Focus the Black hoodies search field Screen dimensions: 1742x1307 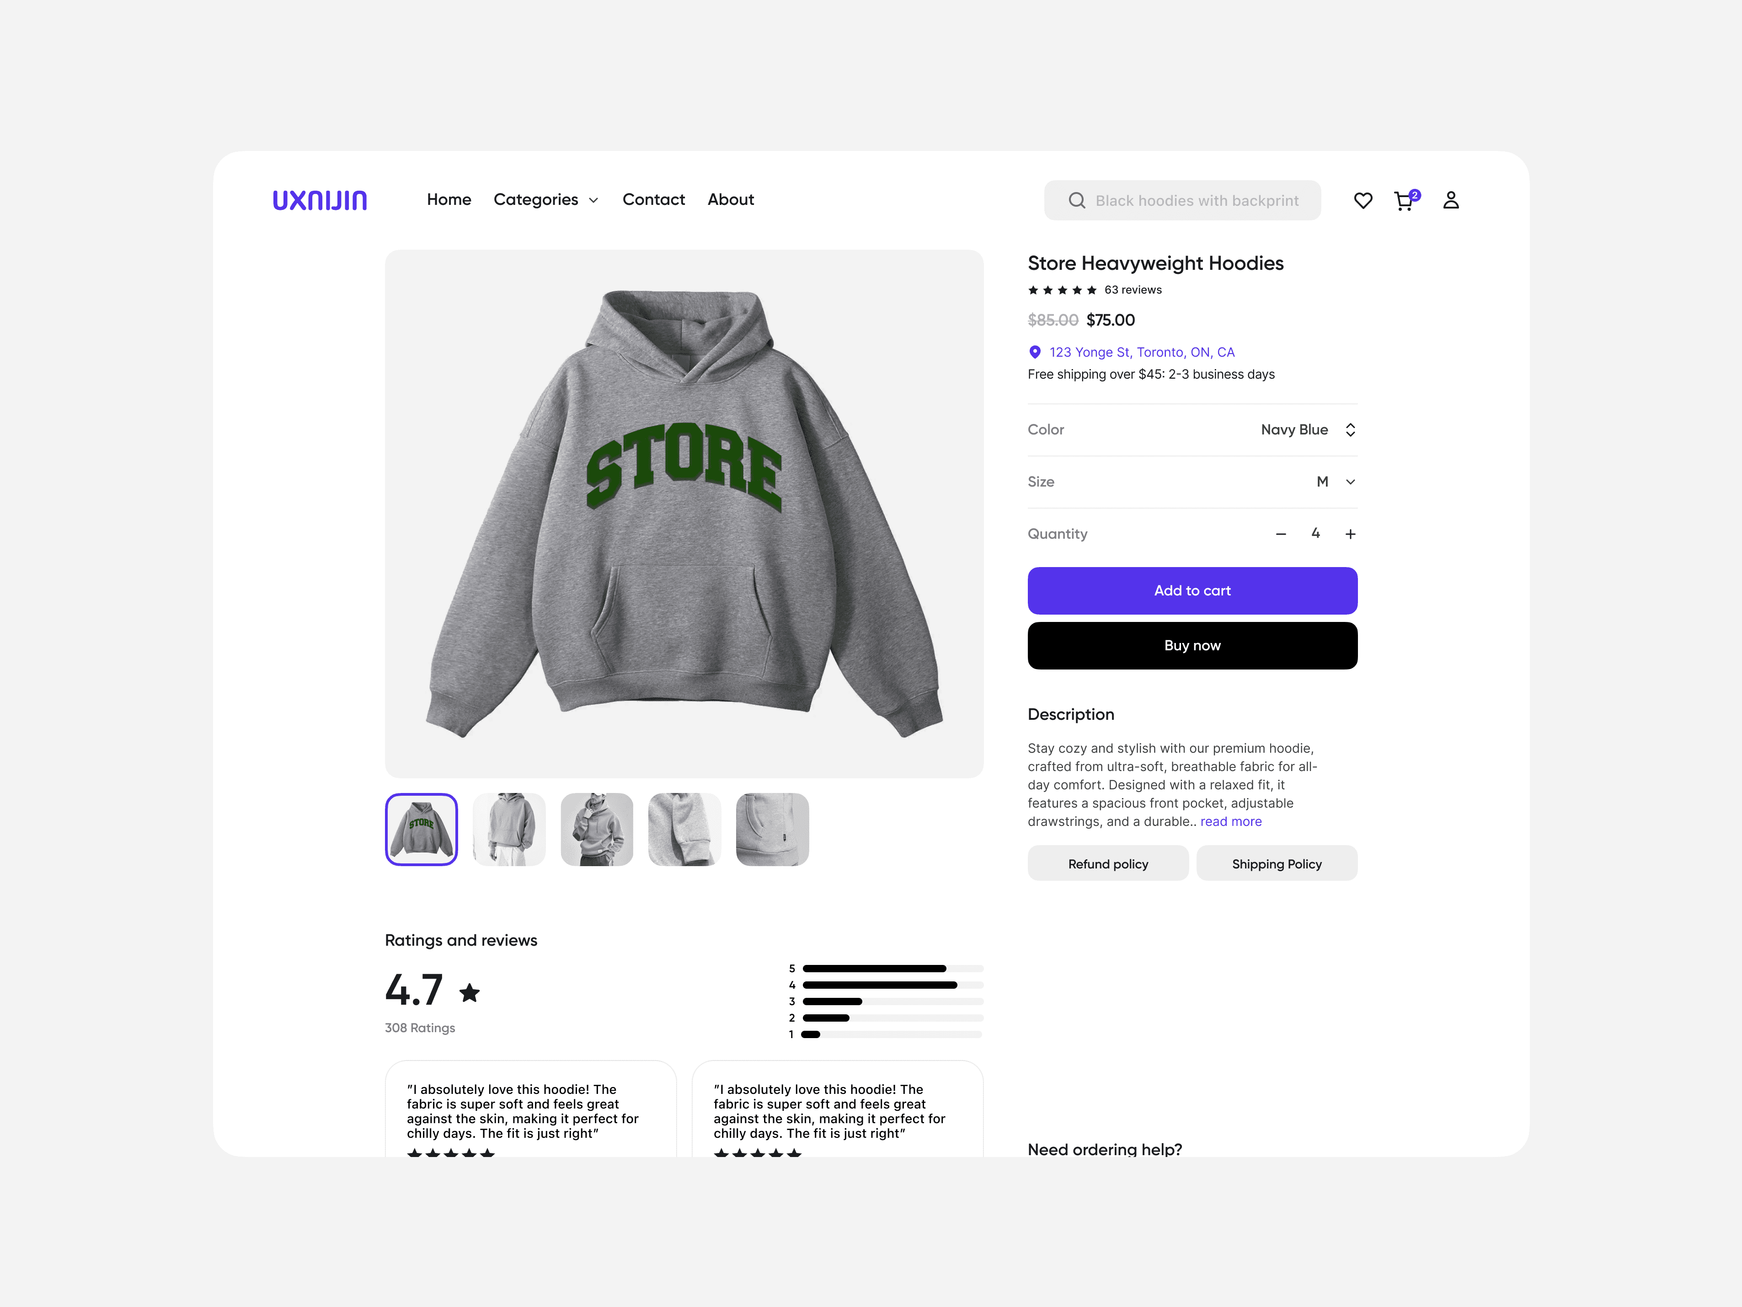tap(1182, 200)
